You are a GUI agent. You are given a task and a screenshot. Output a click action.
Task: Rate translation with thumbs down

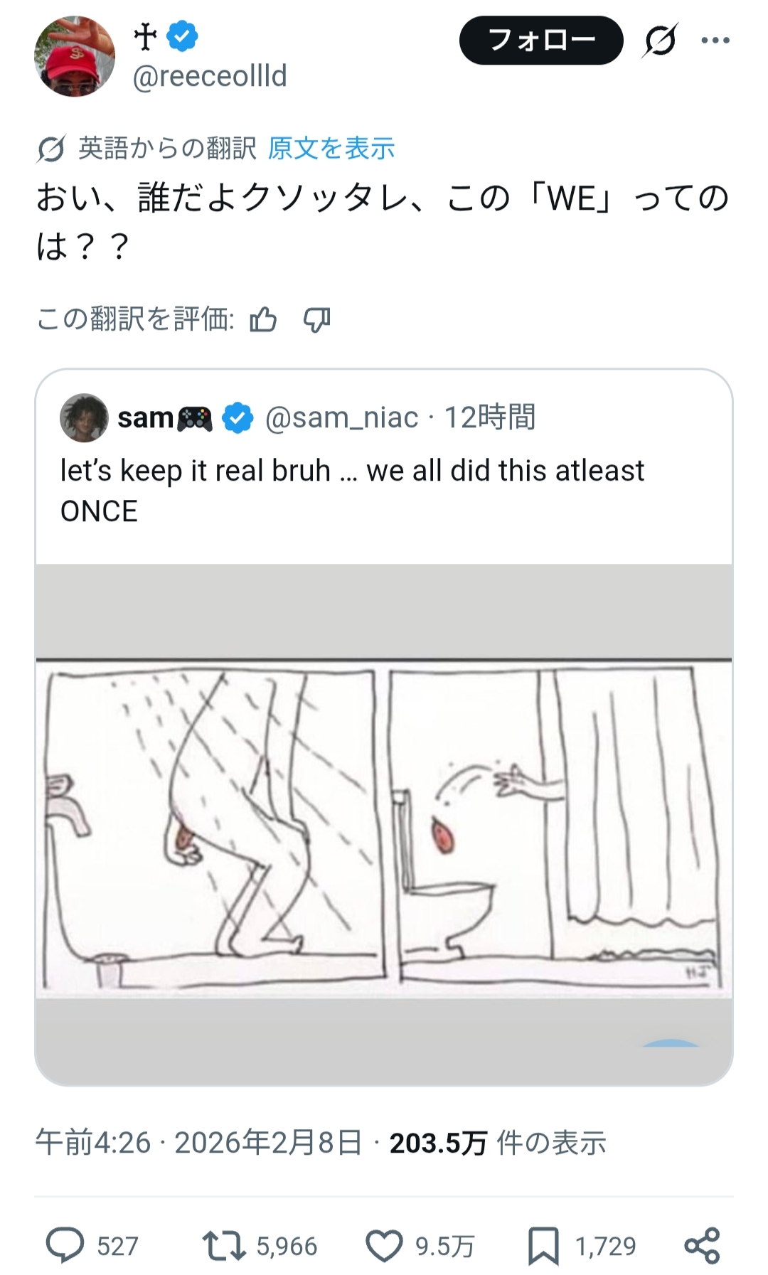click(316, 320)
